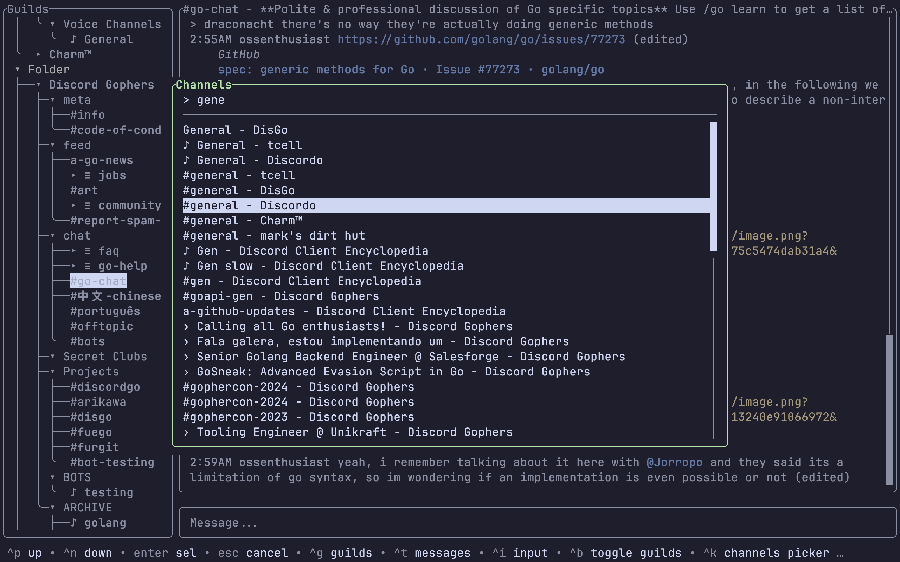Screen dimensions: 900x562
Task: Select #general - Charm™ result
Action: click(446, 221)
